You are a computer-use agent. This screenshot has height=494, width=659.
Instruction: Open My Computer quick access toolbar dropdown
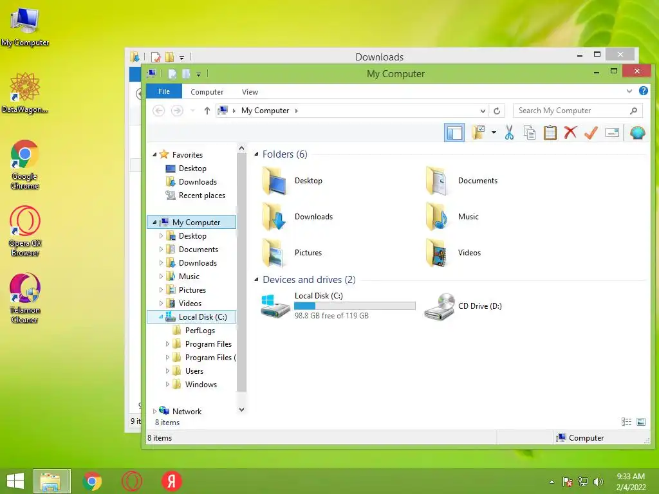click(198, 75)
